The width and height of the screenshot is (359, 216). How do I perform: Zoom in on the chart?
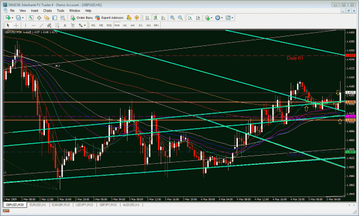click(172, 18)
